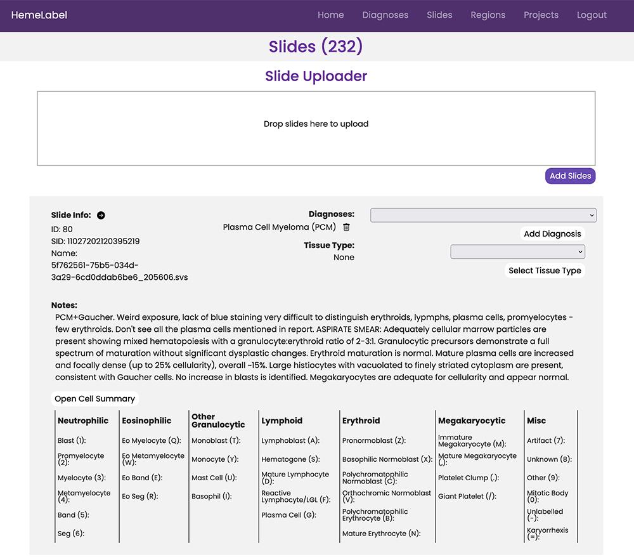Click Open Cell Summary
This screenshot has width=634, height=557.
coord(94,398)
